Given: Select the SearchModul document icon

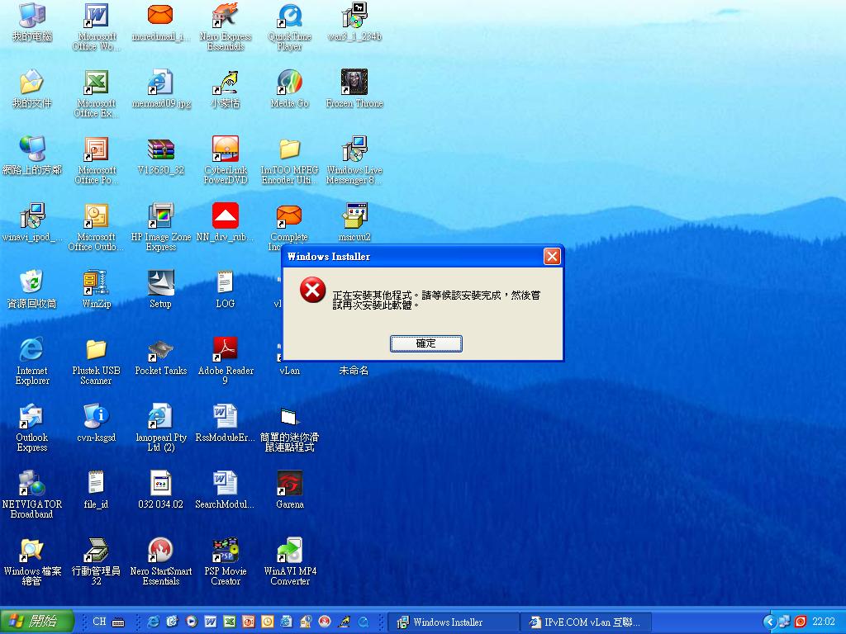Looking at the screenshot, I should 226,491.
